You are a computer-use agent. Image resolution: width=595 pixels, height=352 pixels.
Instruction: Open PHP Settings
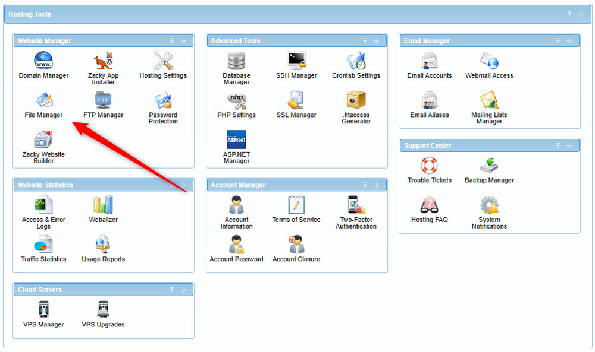pyautogui.click(x=236, y=106)
